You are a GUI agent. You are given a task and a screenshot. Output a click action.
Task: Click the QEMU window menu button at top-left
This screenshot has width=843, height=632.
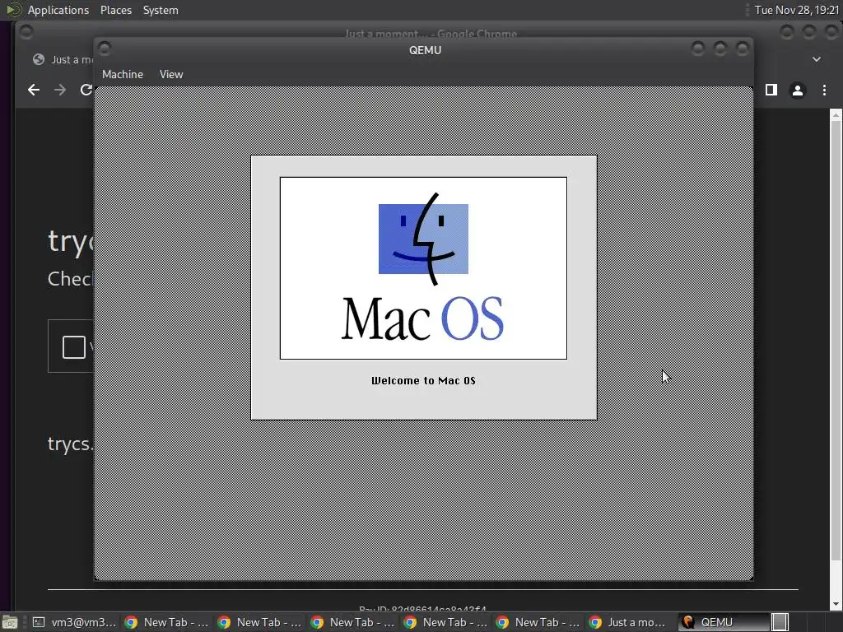(x=105, y=49)
